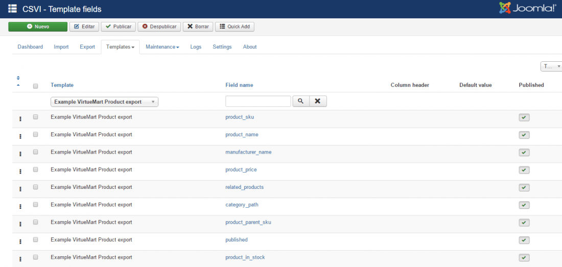Check the product_name row checkbox

pyautogui.click(x=35, y=134)
